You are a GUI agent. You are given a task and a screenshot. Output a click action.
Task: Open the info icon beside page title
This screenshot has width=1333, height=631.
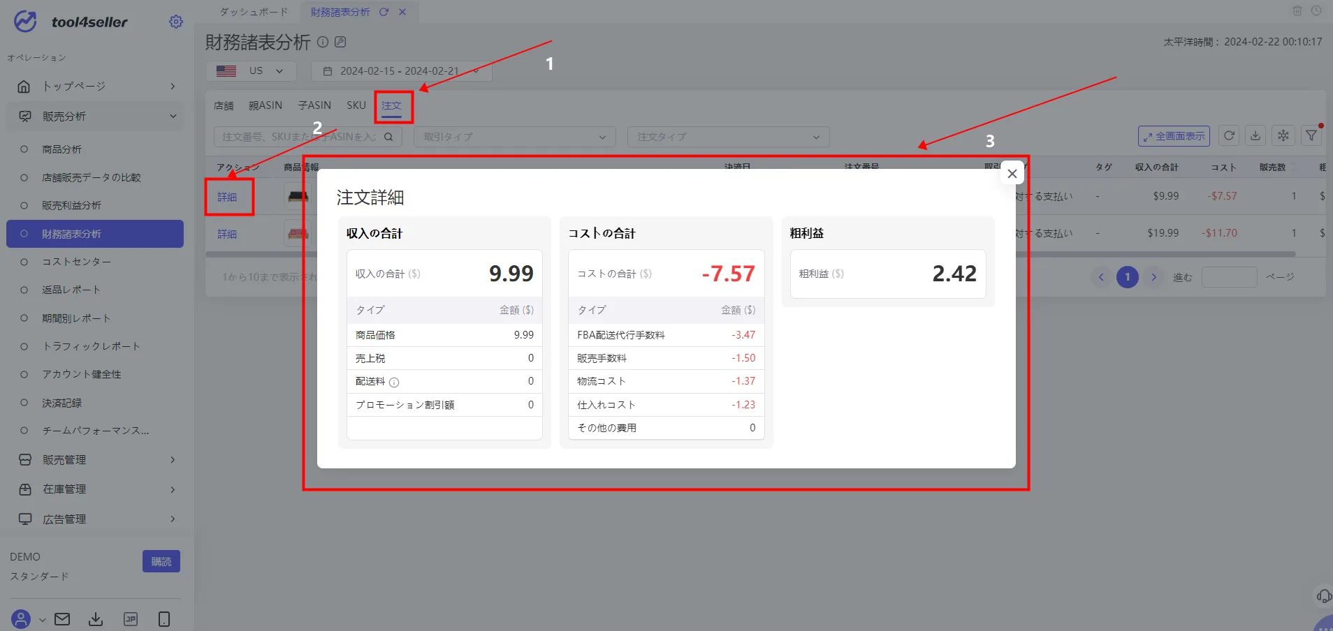(x=323, y=42)
